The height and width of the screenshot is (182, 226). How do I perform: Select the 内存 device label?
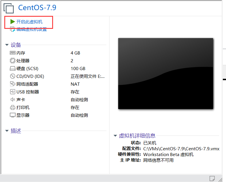click(21, 53)
